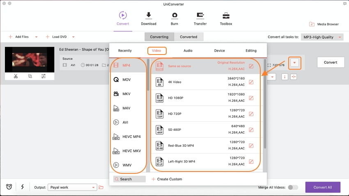
Task: Click the format list scrollbar
Action: pos(148,75)
